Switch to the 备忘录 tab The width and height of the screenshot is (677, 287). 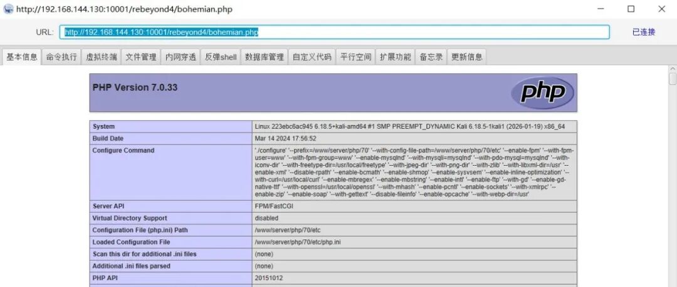pos(431,57)
